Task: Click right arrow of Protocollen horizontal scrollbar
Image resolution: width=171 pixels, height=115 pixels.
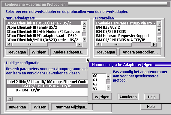Action: (x=154, y=45)
